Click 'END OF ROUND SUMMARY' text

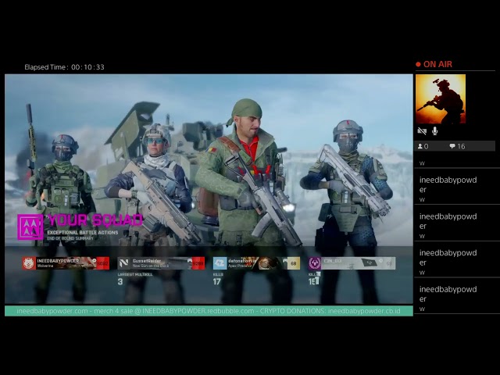coord(70,238)
